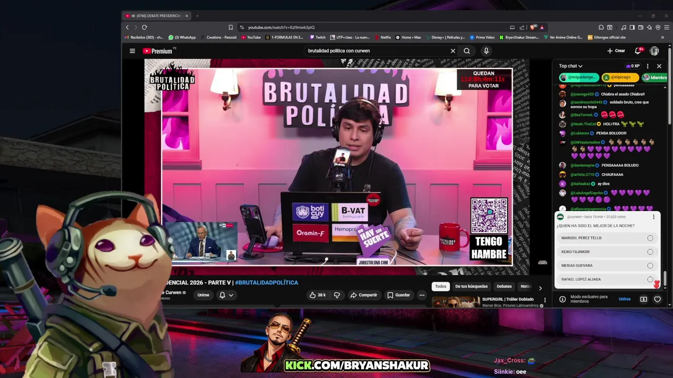Open SUPERGIRL Tráiler Doblado thumbnail

tap(456, 301)
